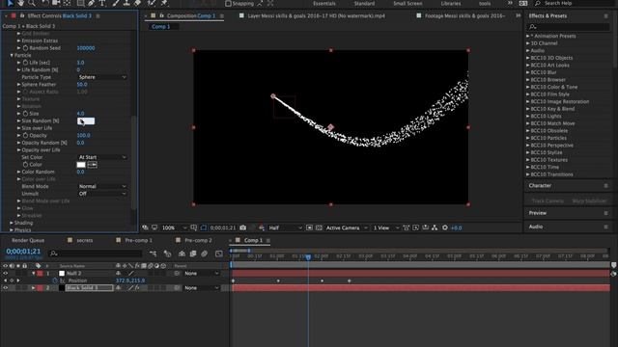Open the Active Camera view dropdown
This screenshot has height=347, width=618.
(x=347, y=227)
